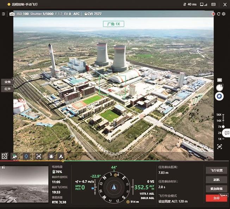Click the refresh icon in camera bar
The width and height of the screenshot is (230, 209).
tap(219, 14)
